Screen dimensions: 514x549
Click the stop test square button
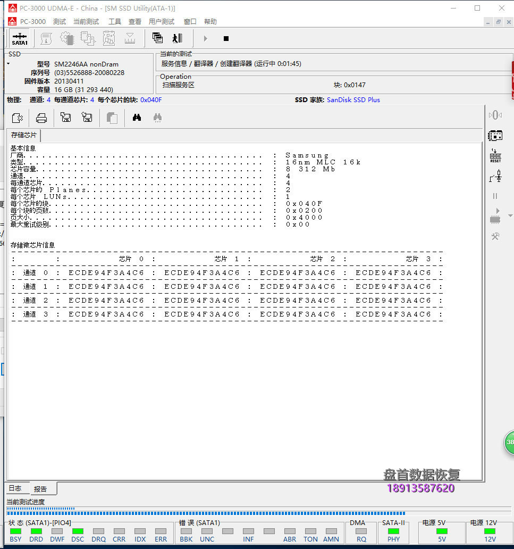click(x=226, y=38)
